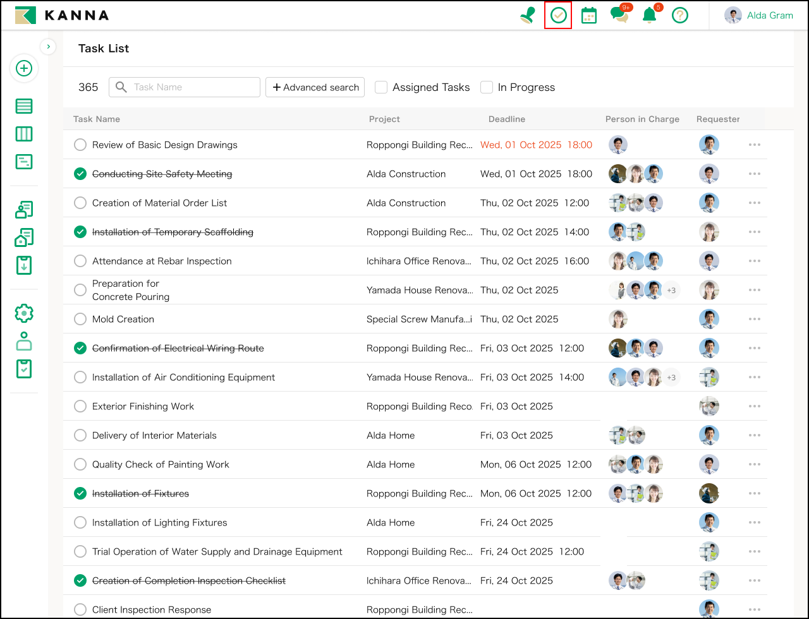This screenshot has height=619, width=809.
Task: Open more options for Mold Creation row
Action: point(754,319)
